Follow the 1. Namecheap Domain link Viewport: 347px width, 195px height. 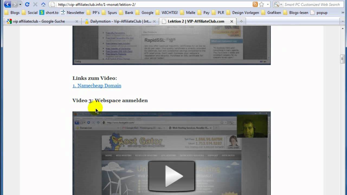pyautogui.click(x=97, y=86)
